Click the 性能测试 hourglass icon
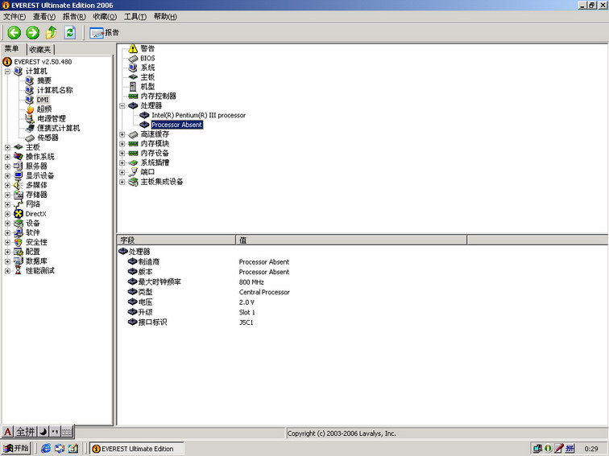 coord(19,271)
